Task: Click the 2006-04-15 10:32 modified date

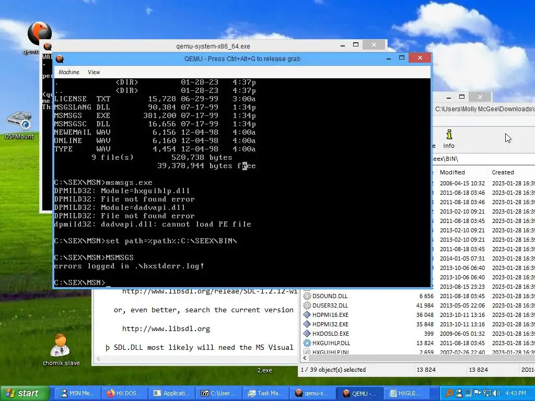Action: click(x=462, y=183)
